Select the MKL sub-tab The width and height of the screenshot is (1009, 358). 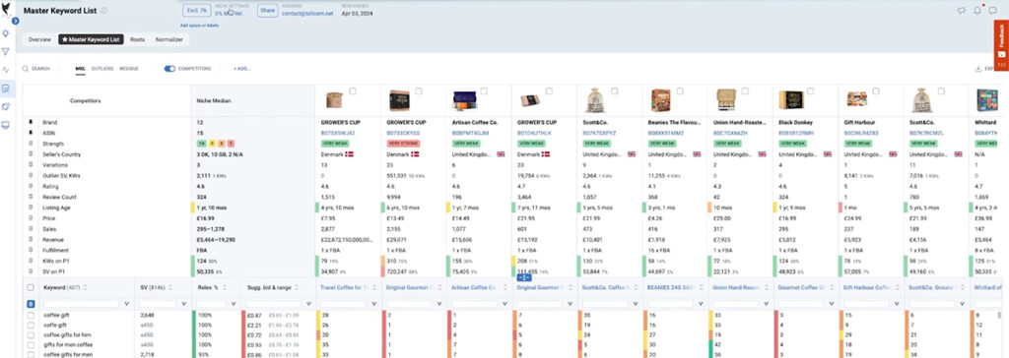point(81,68)
